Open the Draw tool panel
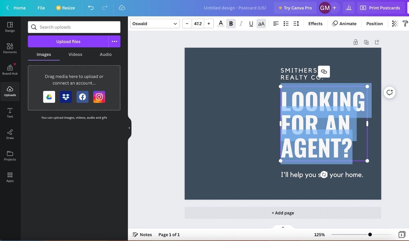The height and width of the screenshot is (241, 409). (10, 134)
